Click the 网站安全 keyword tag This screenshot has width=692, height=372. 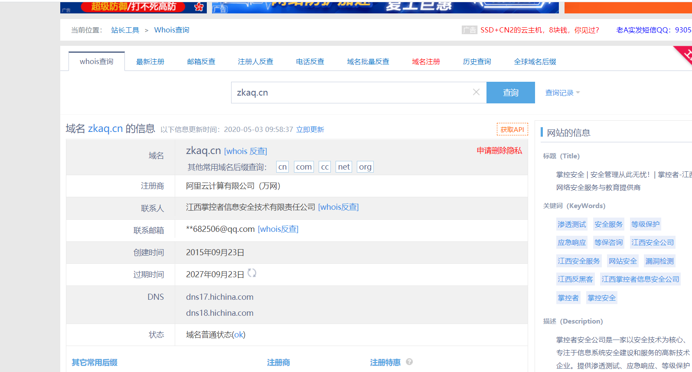(x=623, y=261)
